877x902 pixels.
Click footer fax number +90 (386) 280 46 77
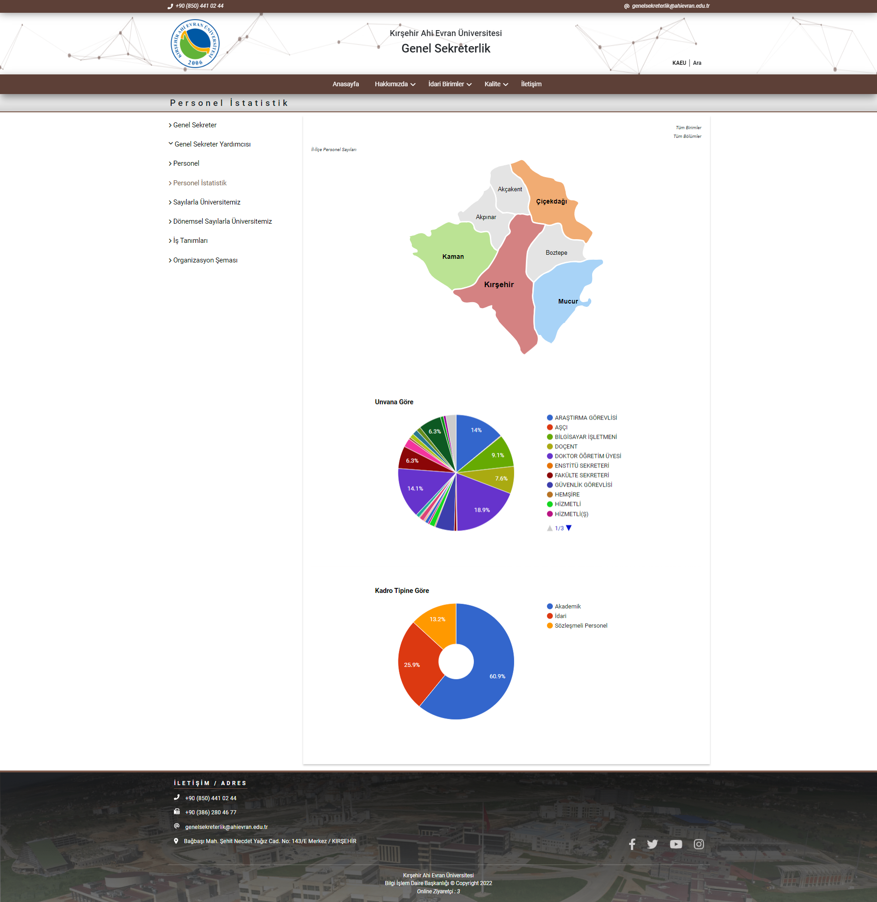coord(210,812)
